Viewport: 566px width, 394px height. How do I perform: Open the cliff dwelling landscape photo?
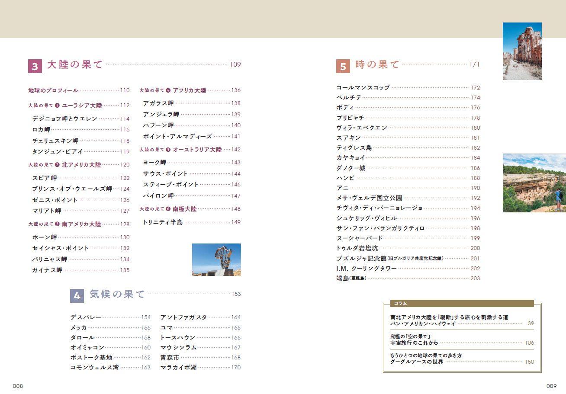[x=534, y=183]
